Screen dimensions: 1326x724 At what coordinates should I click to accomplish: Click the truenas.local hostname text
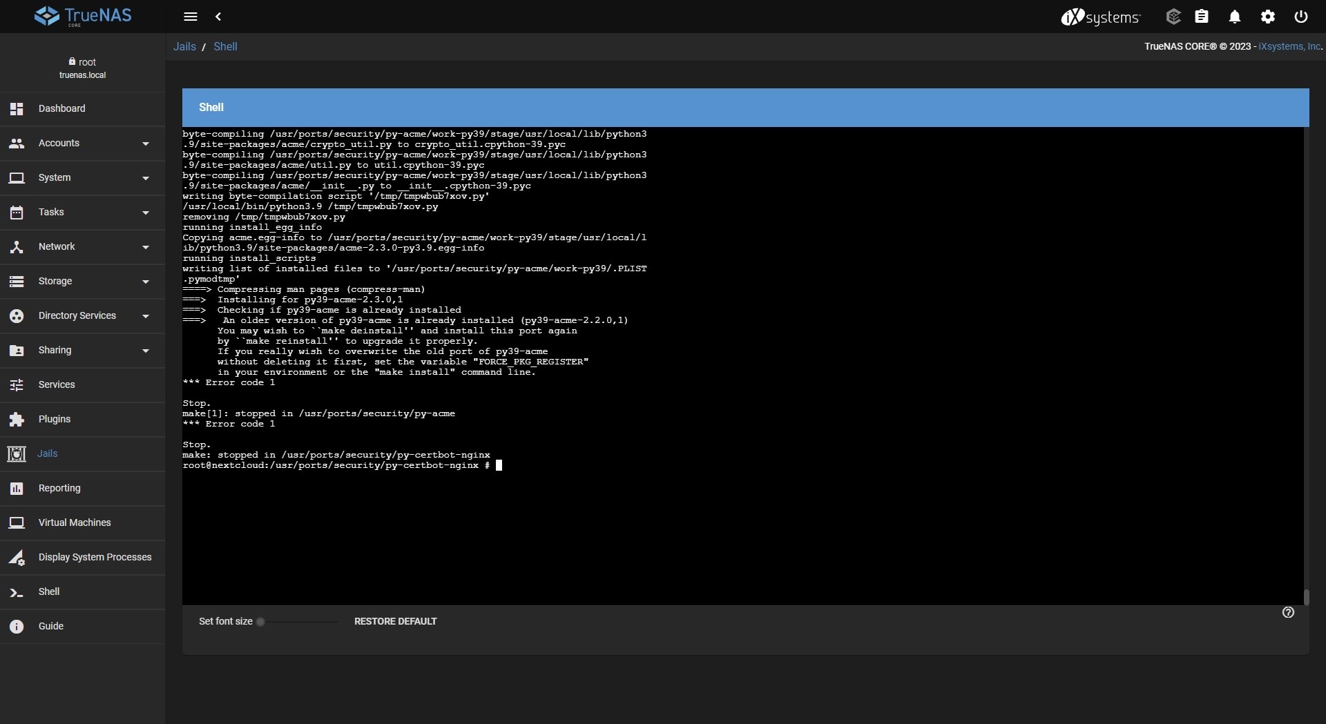pos(82,75)
